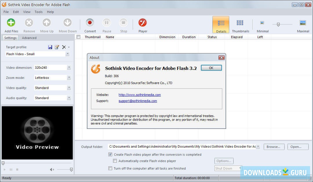Click the Add Files icon

pos(11,23)
